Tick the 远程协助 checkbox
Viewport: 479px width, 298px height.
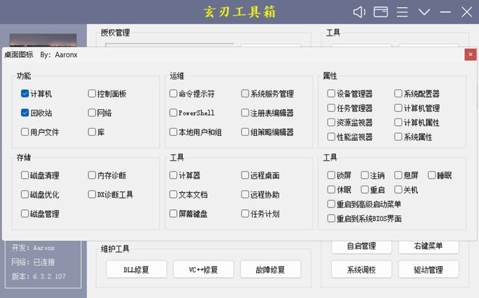[x=245, y=194]
